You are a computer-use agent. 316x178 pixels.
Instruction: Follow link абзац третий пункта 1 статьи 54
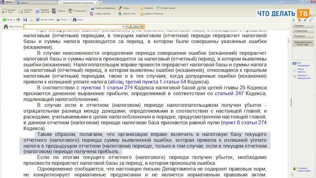pos(148,82)
